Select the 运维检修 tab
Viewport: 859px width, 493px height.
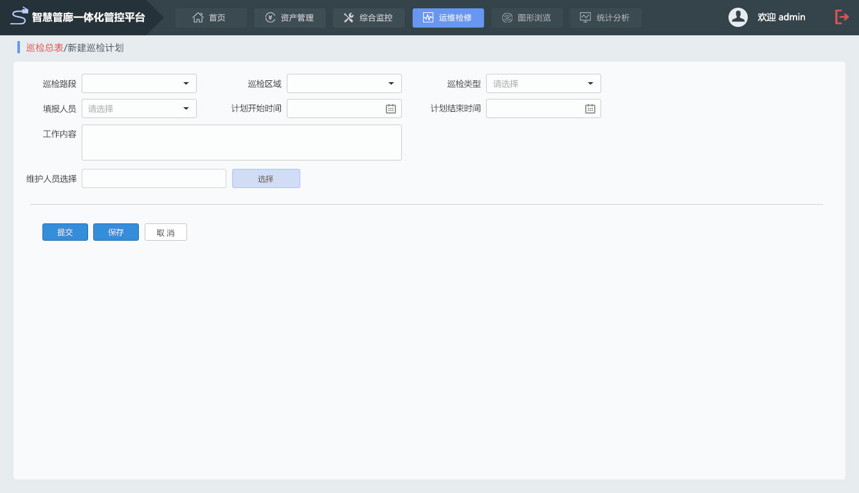(448, 18)
